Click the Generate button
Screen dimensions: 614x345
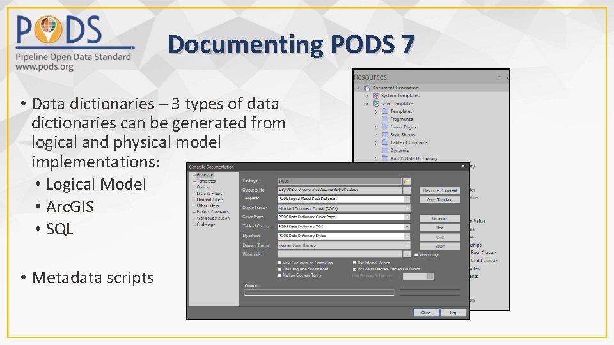(440, 218)
